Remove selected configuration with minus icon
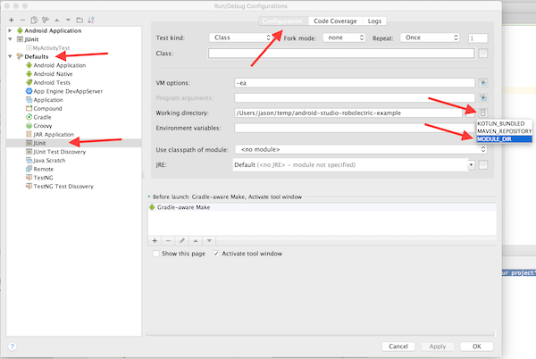This screenshot has width=536, height=359. tap(22, 21)
